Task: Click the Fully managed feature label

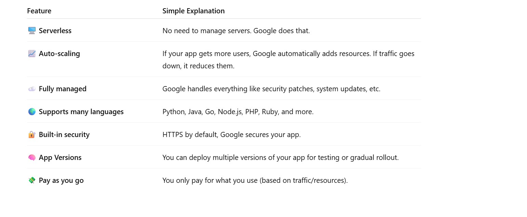Action: [63, 89]
